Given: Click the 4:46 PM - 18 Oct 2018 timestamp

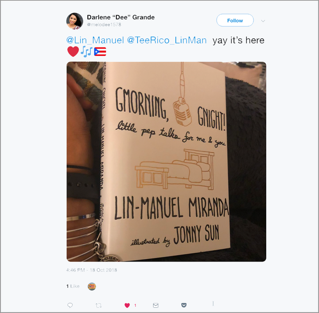Looking at the screenshot, I should pos(92,270).
